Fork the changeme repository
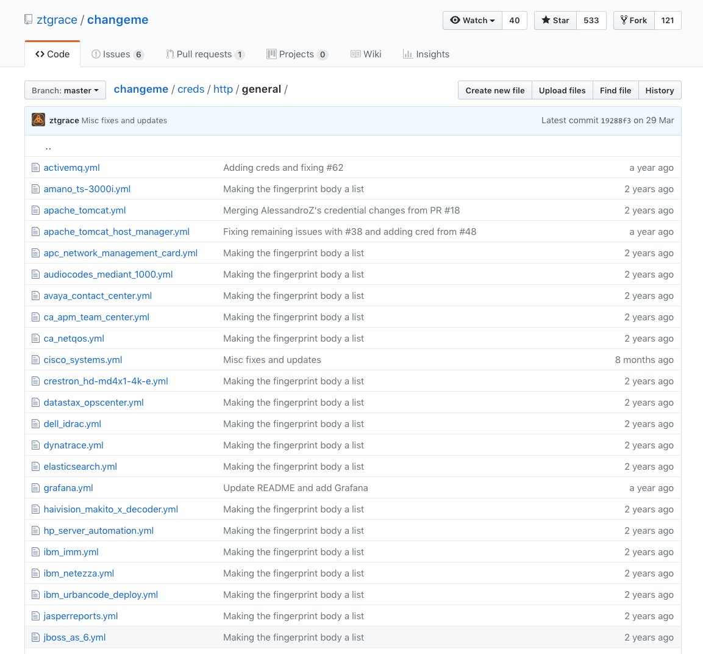This screenshot has height=654, width=703. [x=634, y=20]
